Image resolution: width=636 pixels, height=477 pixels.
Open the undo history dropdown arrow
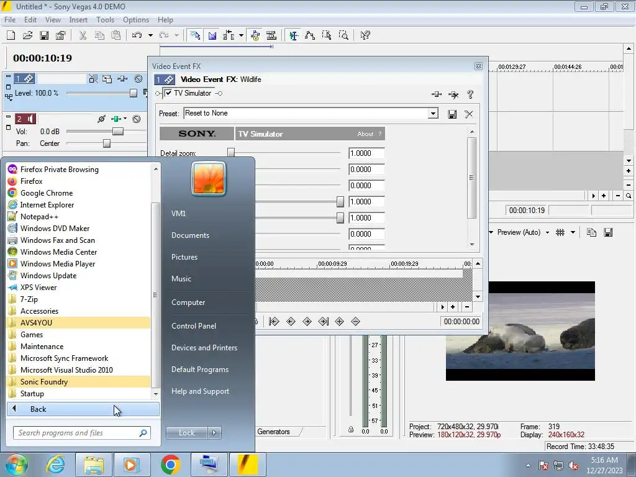tap(150, 35)
